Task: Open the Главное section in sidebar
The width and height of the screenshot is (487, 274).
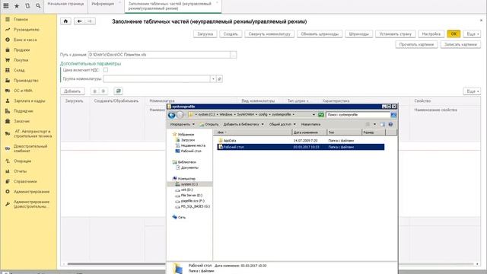Action: tap(21, 19)
